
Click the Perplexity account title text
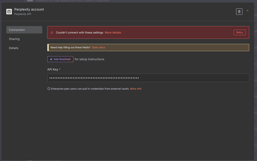point(29,9)
